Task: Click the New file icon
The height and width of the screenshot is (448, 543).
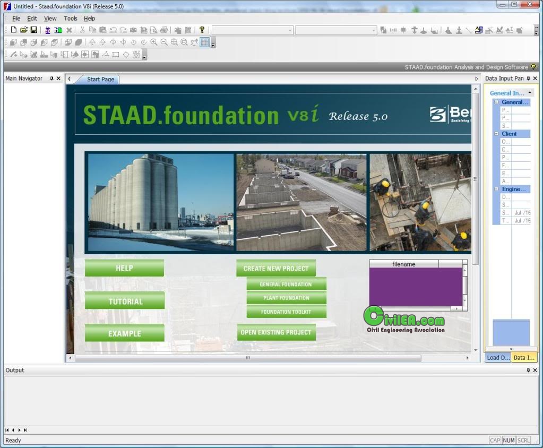Action: click(13, 30)
